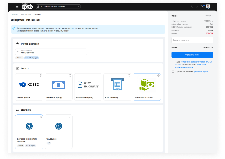Open the hamburger menu in header
Image resolution: width=225 pixels, height=159 pixels.
(17, 6)
